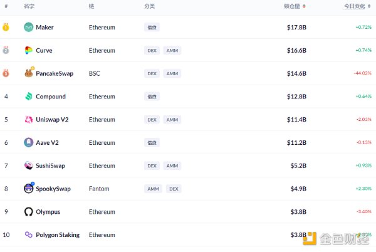Click the Maker protocol logo icon

pos(29,28)
